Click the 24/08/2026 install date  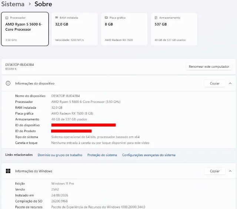(x=60, y=195)
